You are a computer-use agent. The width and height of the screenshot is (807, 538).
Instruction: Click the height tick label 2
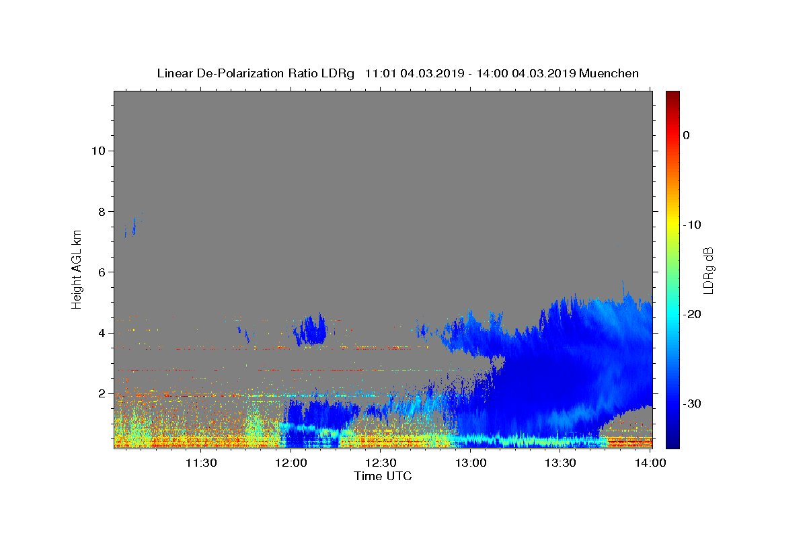[x=102, y=393]
